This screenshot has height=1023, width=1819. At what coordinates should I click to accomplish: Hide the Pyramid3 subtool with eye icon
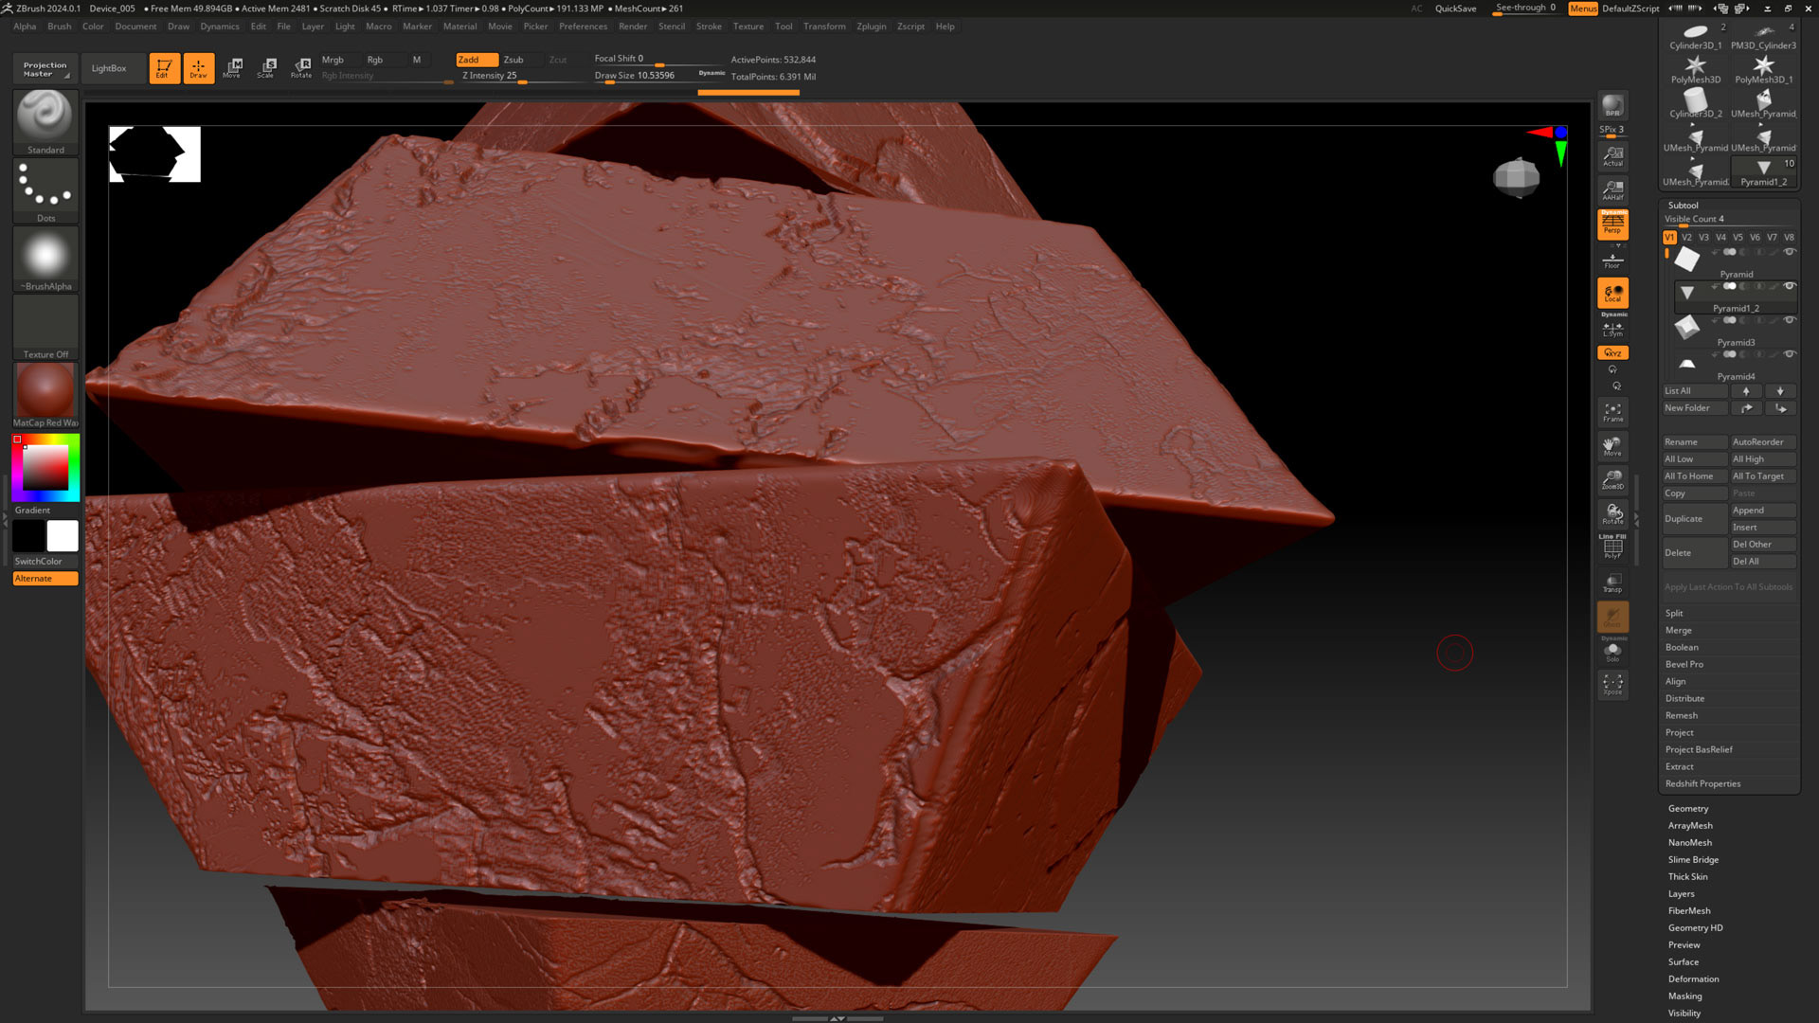pyautogui.click(x=1790, y=320)
